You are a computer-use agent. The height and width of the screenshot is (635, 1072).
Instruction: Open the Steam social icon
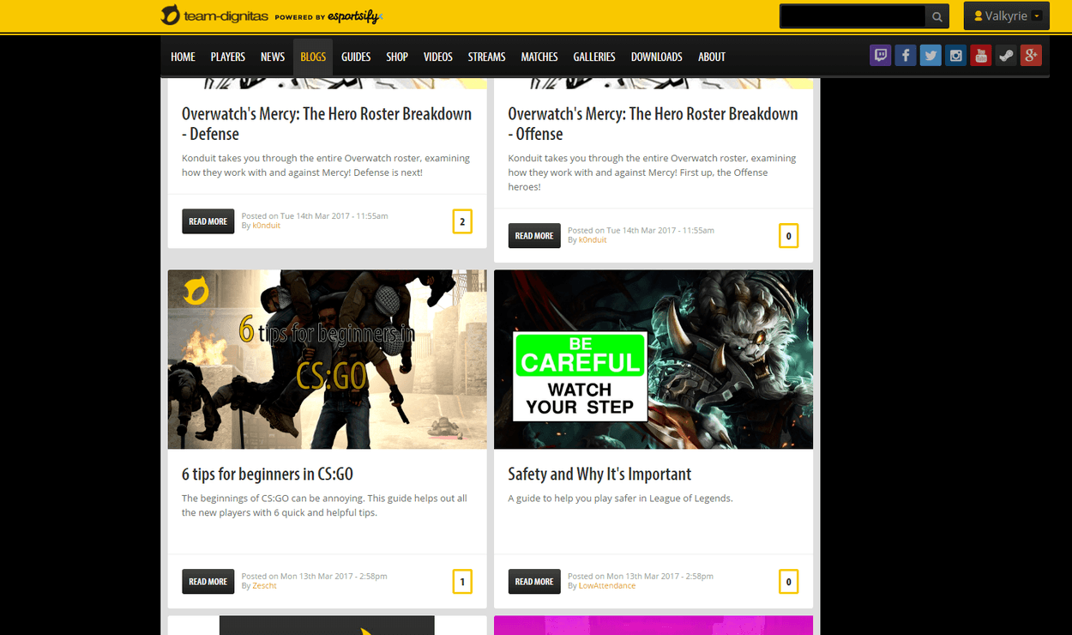pos(1006,56)
